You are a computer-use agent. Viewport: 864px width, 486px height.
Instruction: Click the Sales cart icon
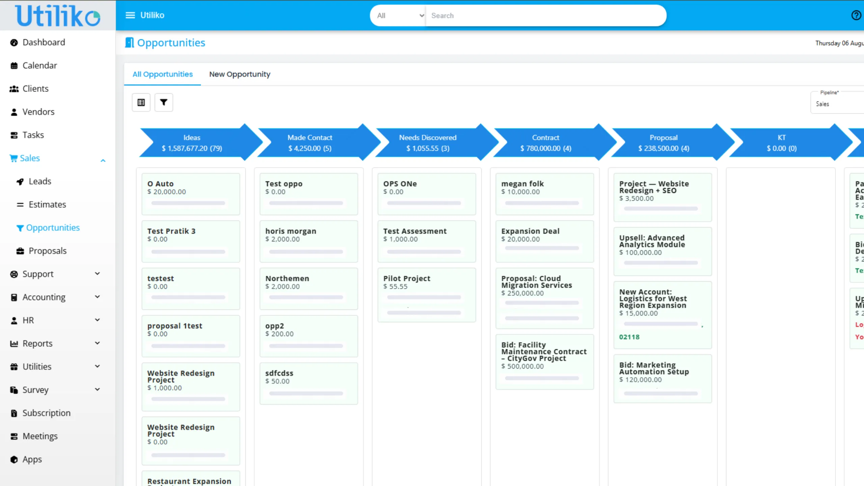[x=13, y=158]
